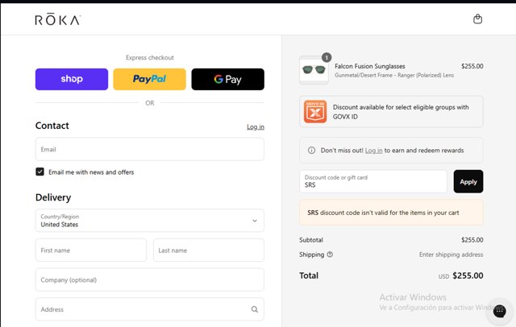Click the Enter shipping address text
Image resolution: width=516 pixels, height=327 pixels.
451,255
